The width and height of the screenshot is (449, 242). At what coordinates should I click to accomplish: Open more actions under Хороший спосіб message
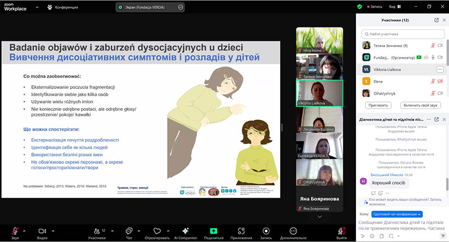tap(387, 193)
